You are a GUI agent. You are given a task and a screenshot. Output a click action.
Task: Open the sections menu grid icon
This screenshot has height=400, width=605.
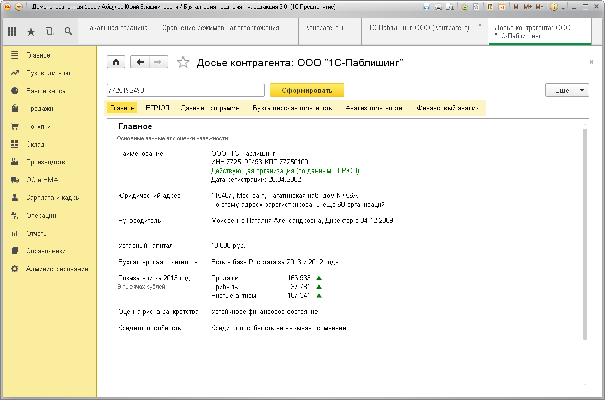(12, 32)
